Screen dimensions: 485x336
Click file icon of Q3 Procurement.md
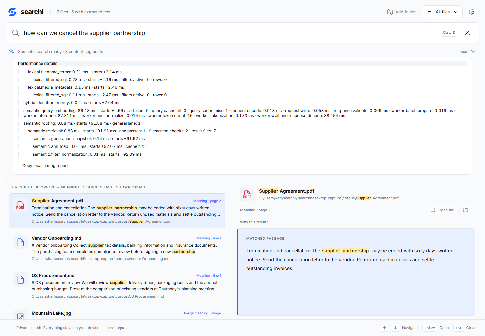coord(20,280)
